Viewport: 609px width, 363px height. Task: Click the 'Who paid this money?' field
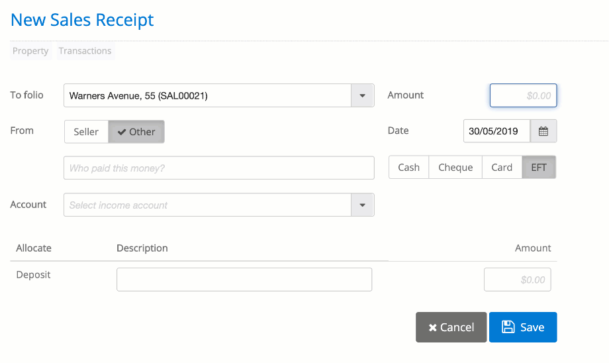tap(218, 168)
